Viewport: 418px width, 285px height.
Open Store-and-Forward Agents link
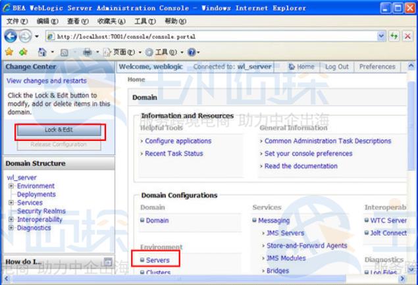pos(307,246)
